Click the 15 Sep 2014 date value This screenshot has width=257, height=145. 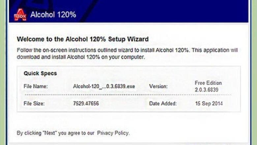coord(209,103)
